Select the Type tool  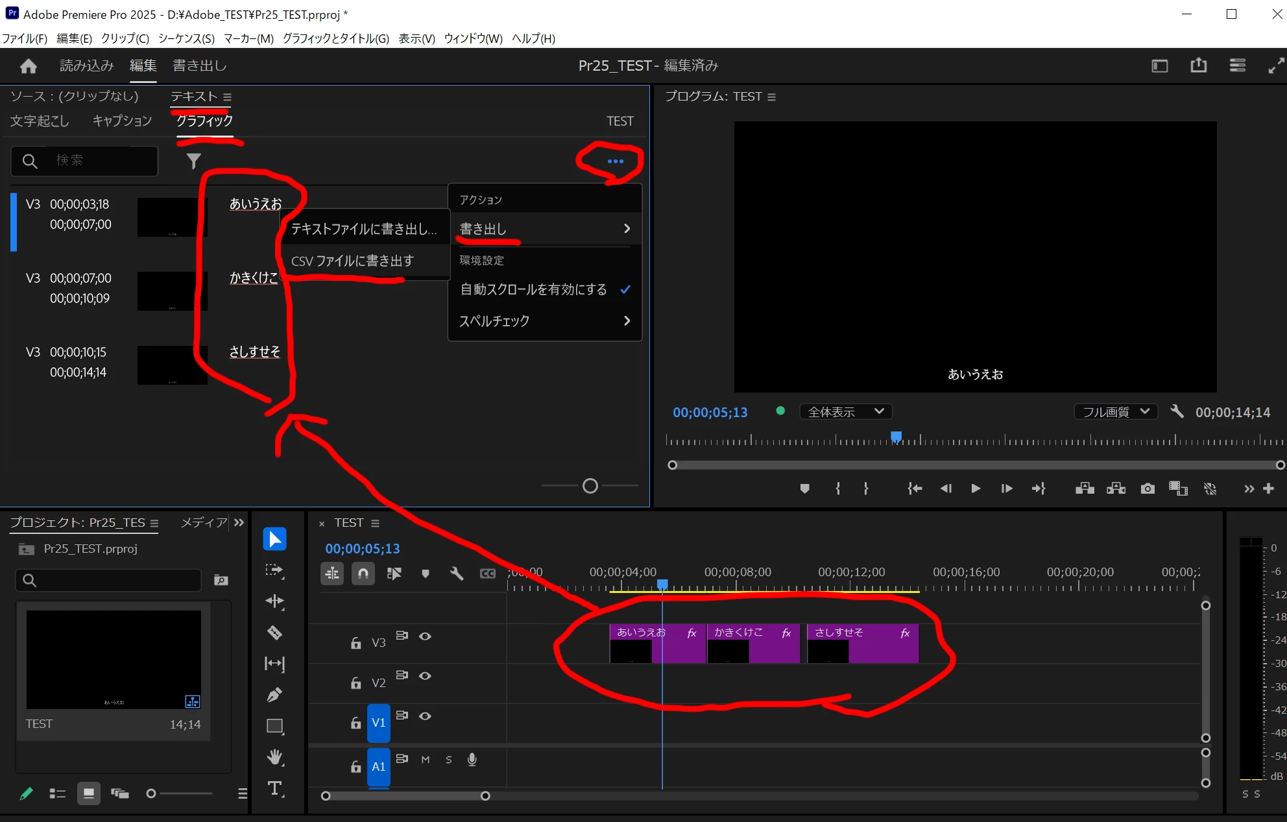(275, 788)
